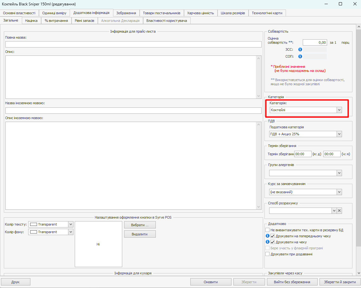Click info icon next to ЗСС
Image resolution: width=361 pixels, height=288 pixels.
[300, 49]
